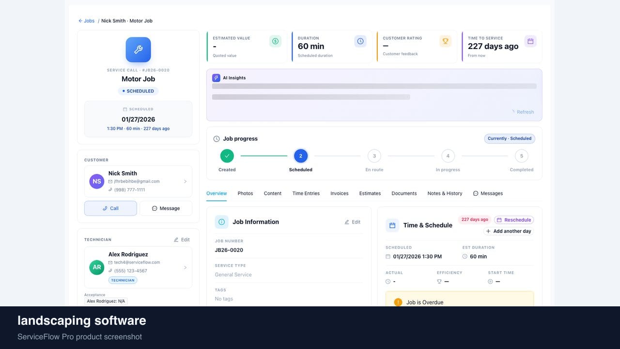Click the clock icon in Duration card
Screen dimensions: 620x349
360,41
